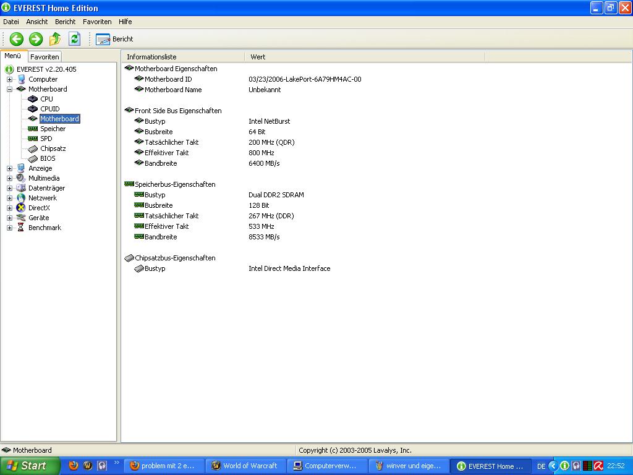Expand the Anzeige tree node

10,168
